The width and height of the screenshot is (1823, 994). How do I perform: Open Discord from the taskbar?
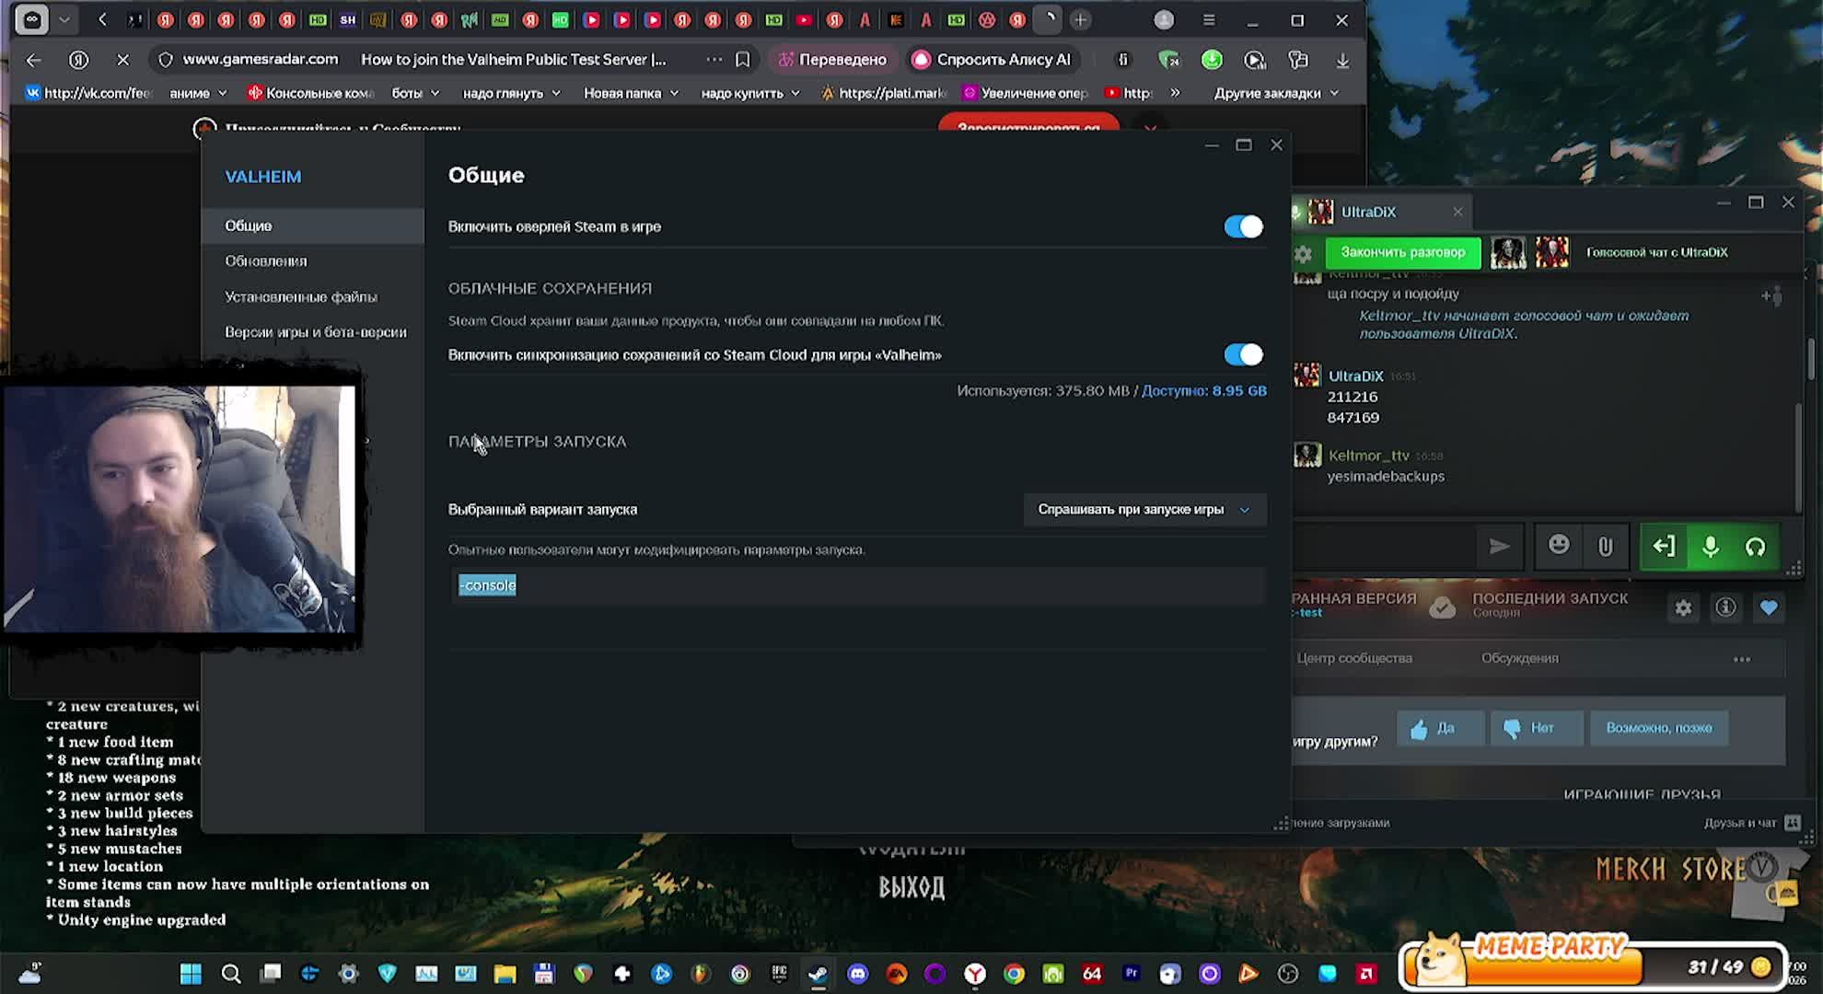[x=857, y=974]
